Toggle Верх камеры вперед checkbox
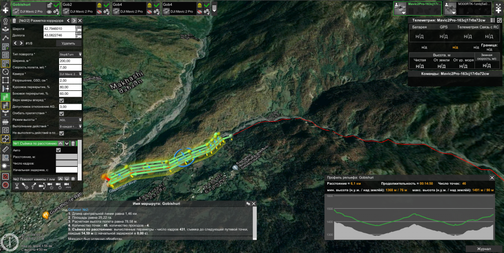 pos(62,100)
